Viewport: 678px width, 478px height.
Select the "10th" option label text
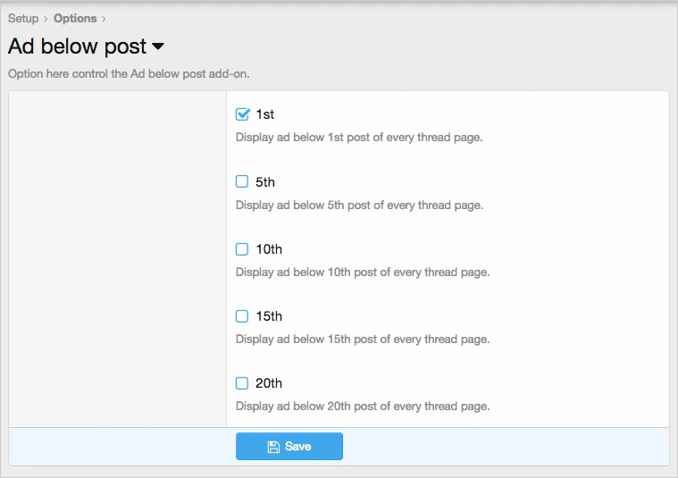pyautogui.click(x=269, y=248)
